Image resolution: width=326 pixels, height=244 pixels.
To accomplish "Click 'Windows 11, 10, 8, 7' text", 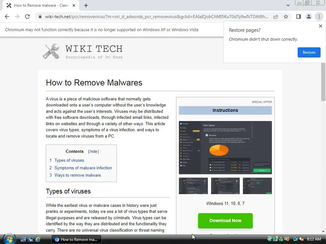I will [225, 203].
